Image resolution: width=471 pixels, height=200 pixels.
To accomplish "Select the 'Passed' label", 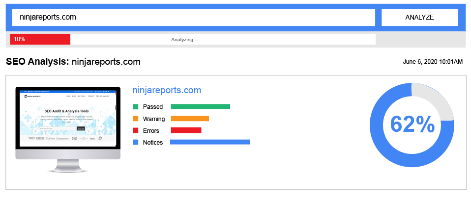I will (x=153, y=106).
